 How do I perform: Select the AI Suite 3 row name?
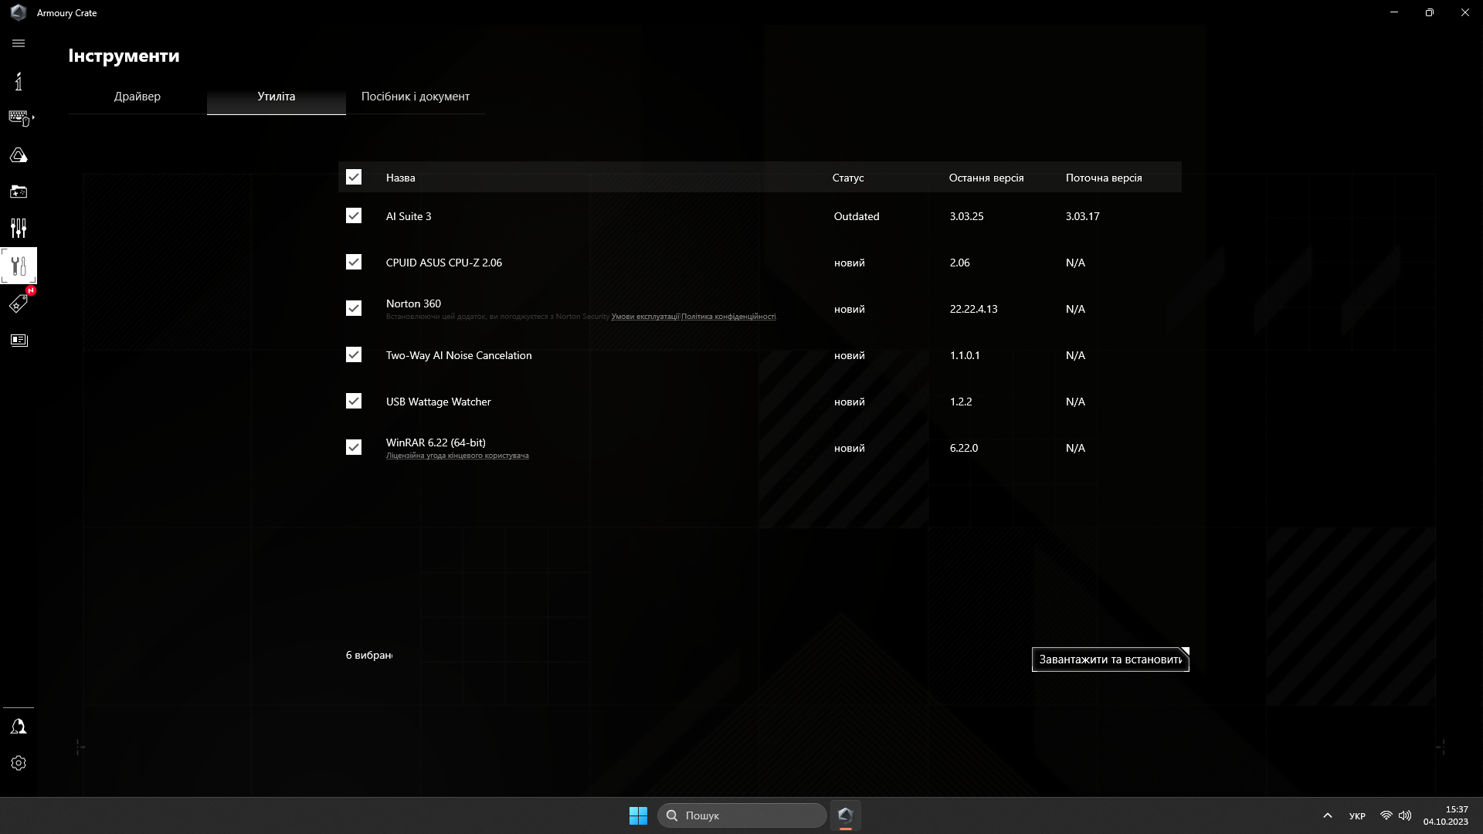[409, 216]
